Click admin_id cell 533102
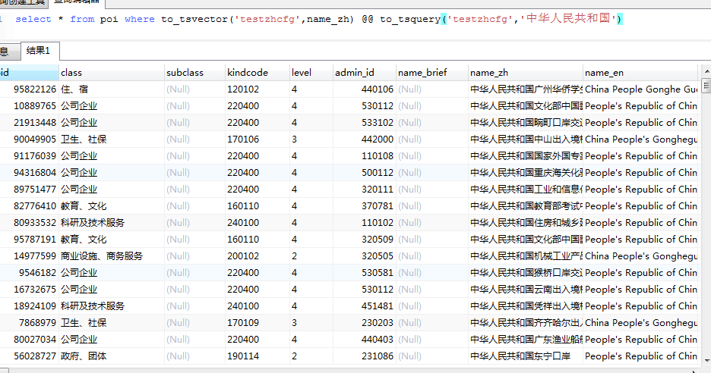The height and width of the screenshot is (373, 711). (364, 123)
